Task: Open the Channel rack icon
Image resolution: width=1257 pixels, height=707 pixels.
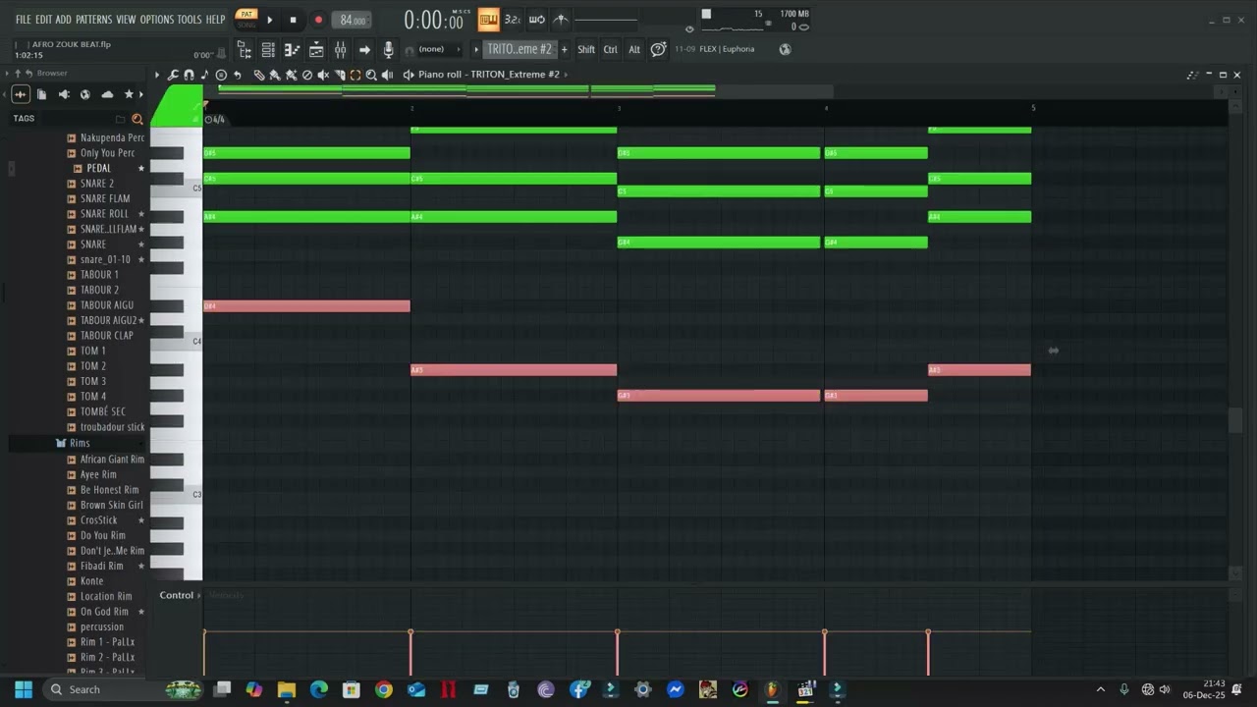Action: coord(268,49)
